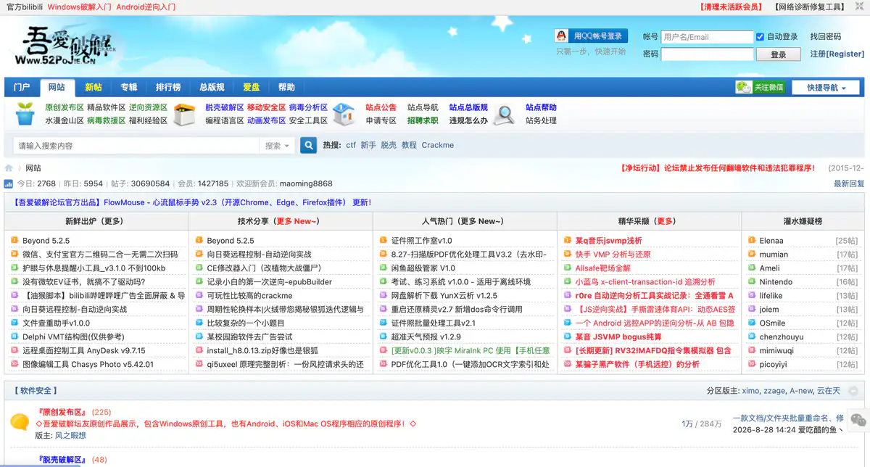Image resolution: width=870 pixels, height=467 pixels.
Task: Click moderator link ximo
Action: click(x=750, y=391)
